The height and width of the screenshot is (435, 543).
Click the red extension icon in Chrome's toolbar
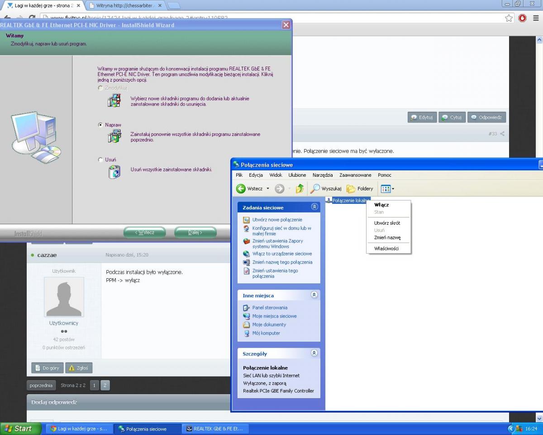pos(523,18)
